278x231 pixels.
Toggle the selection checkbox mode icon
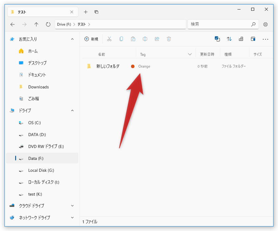tap(217, 39)
